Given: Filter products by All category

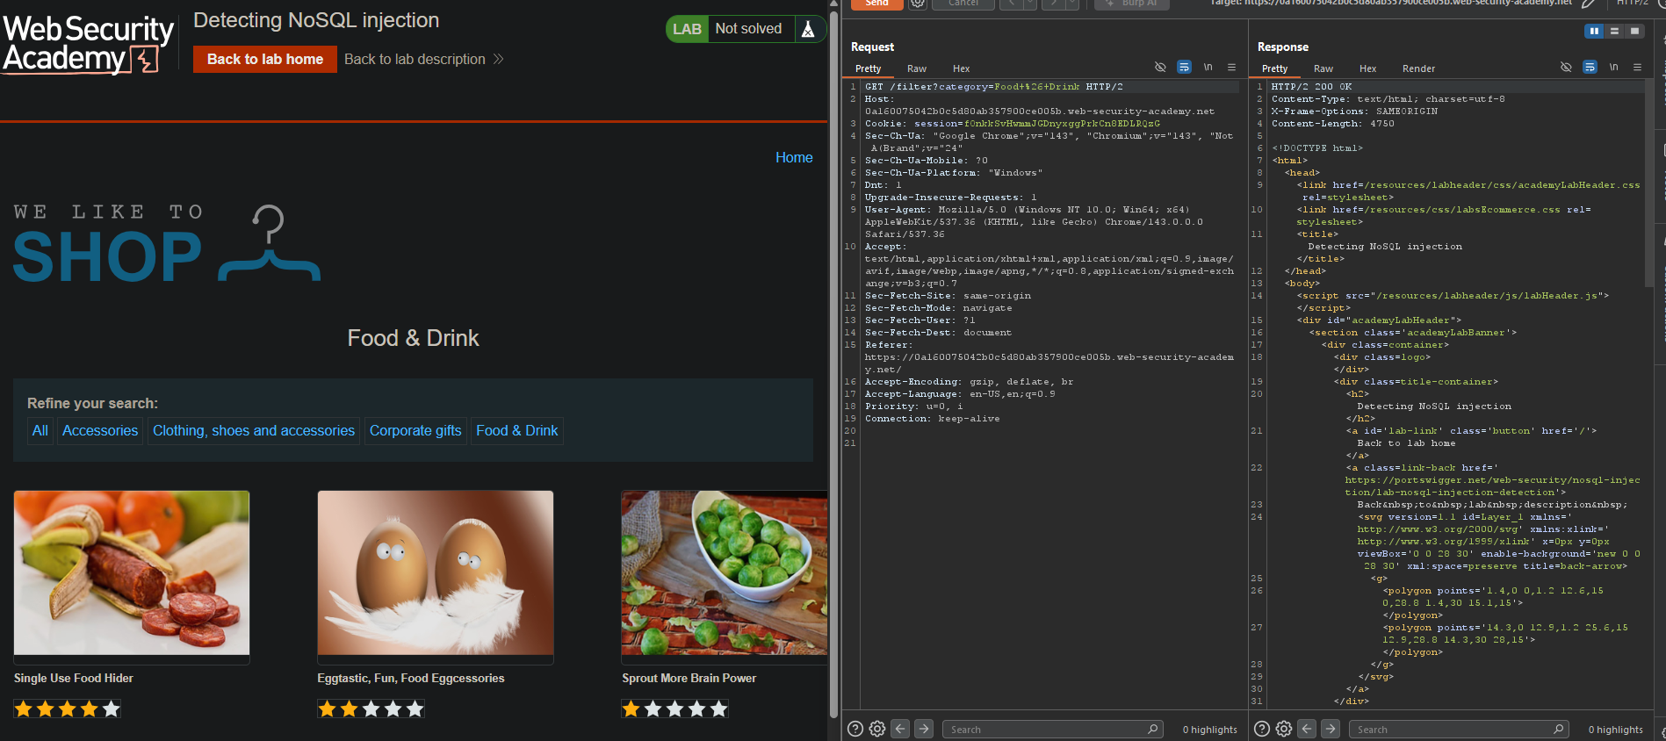Looking at the screenshot, I should pyautogui.click(x=40, y=430).
